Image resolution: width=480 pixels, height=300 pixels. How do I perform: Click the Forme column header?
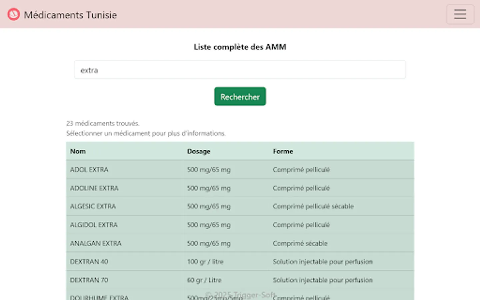pos(283,151)
